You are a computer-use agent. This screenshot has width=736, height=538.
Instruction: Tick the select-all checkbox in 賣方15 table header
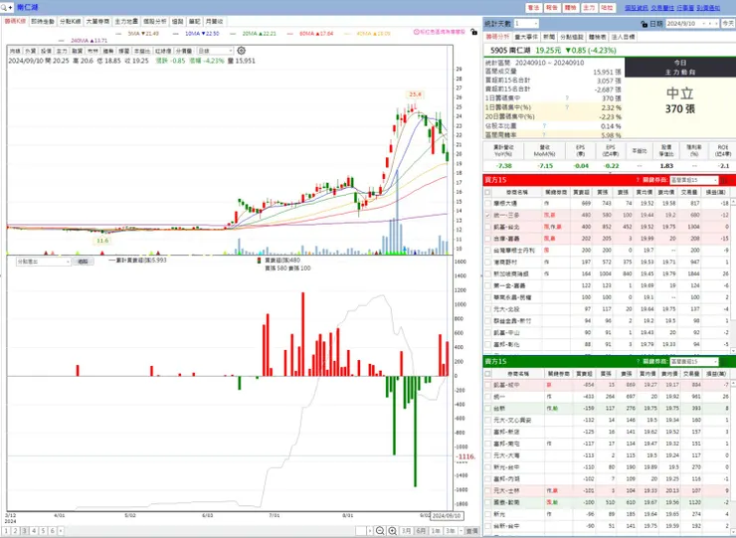tap(488, 374)
